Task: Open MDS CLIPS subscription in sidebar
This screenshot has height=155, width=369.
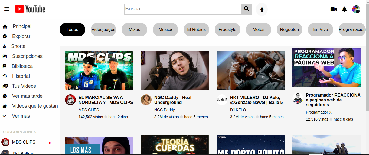Action: pyautogui.click(x=24, y=142)
